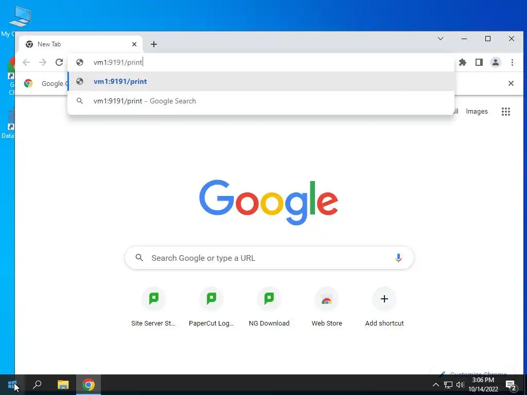Screen dimensions: 527x395
Task: Open the PaperCut Log... shortcut
Action: pyautogui.click(x=212, y=307)
